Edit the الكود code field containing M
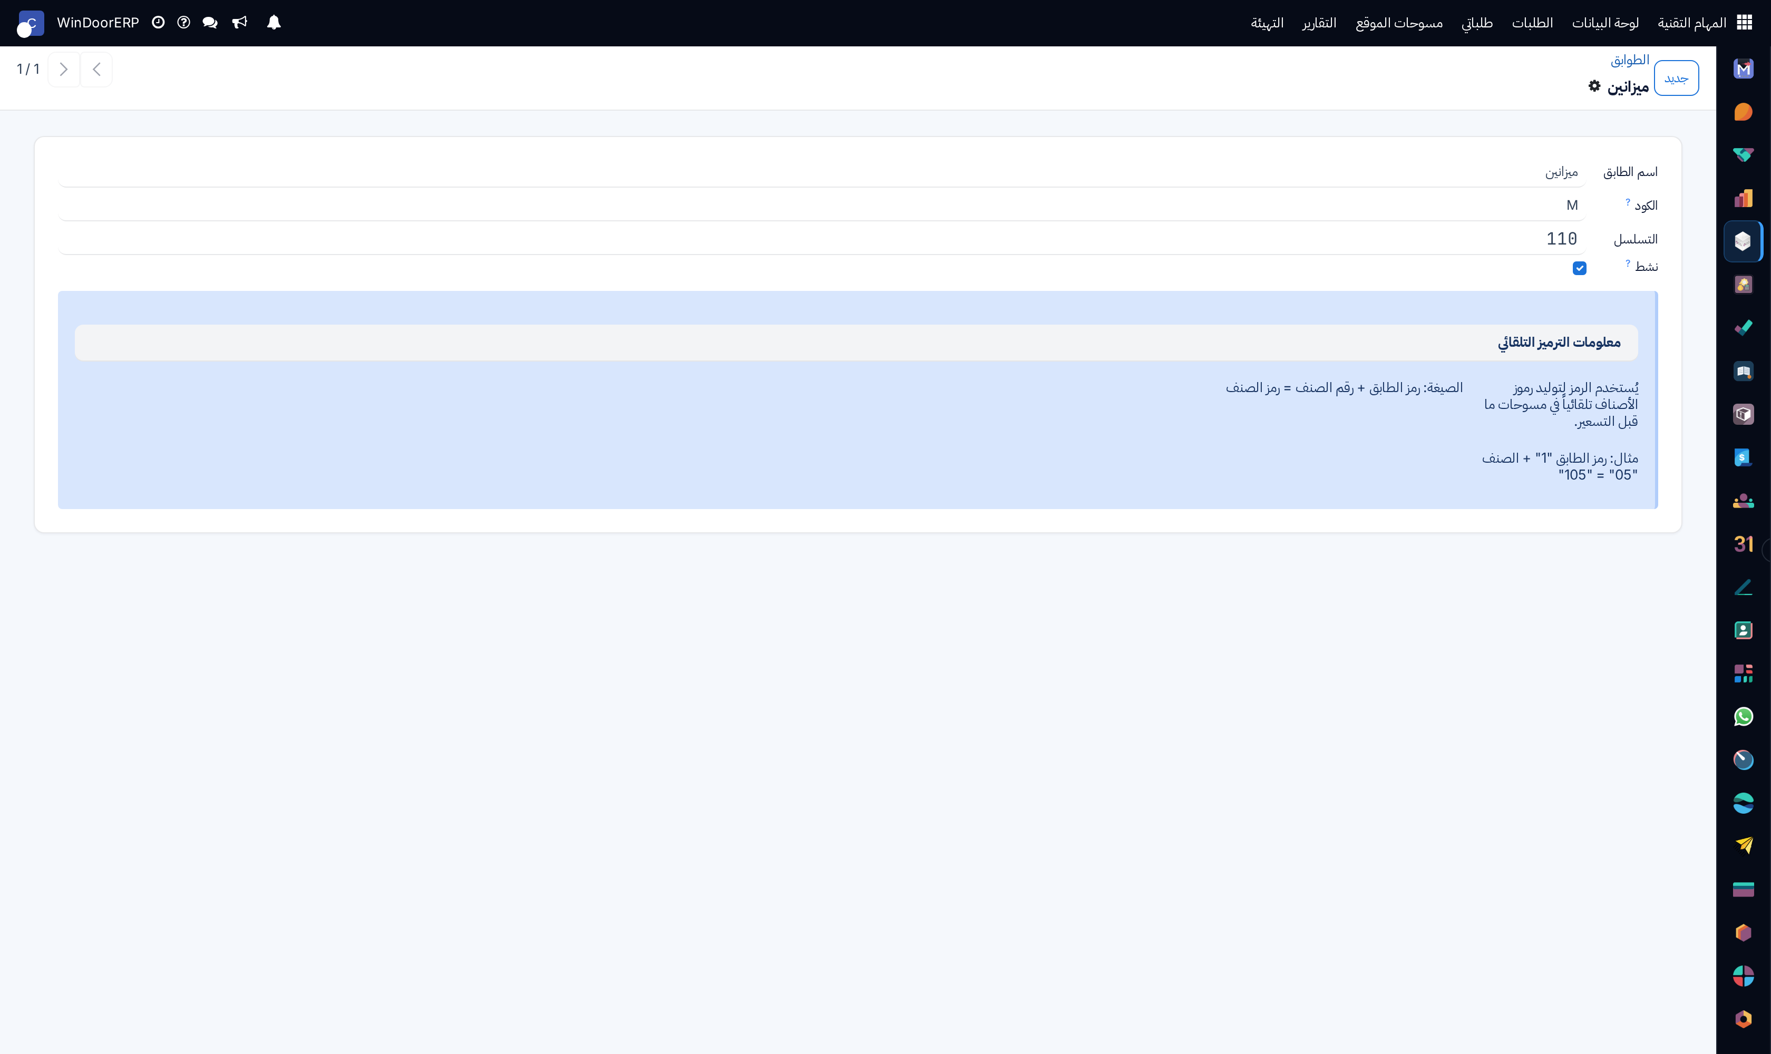 click(x=821, y=205)
